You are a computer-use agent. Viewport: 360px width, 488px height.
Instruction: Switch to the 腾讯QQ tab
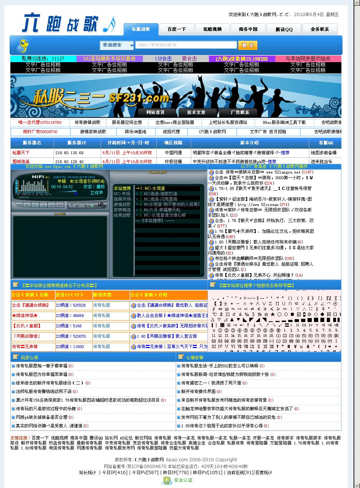pos(284,29)
